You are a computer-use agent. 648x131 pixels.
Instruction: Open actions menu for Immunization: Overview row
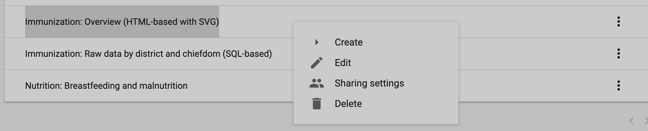[x=618, y=21]
